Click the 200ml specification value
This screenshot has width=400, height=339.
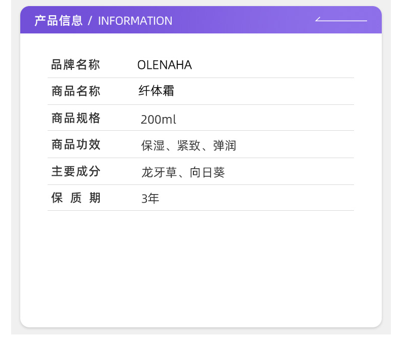[x=158, y=119]
